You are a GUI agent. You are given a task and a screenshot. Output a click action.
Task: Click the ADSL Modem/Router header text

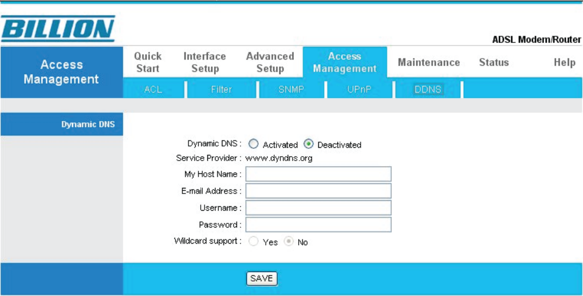[536, 40]
